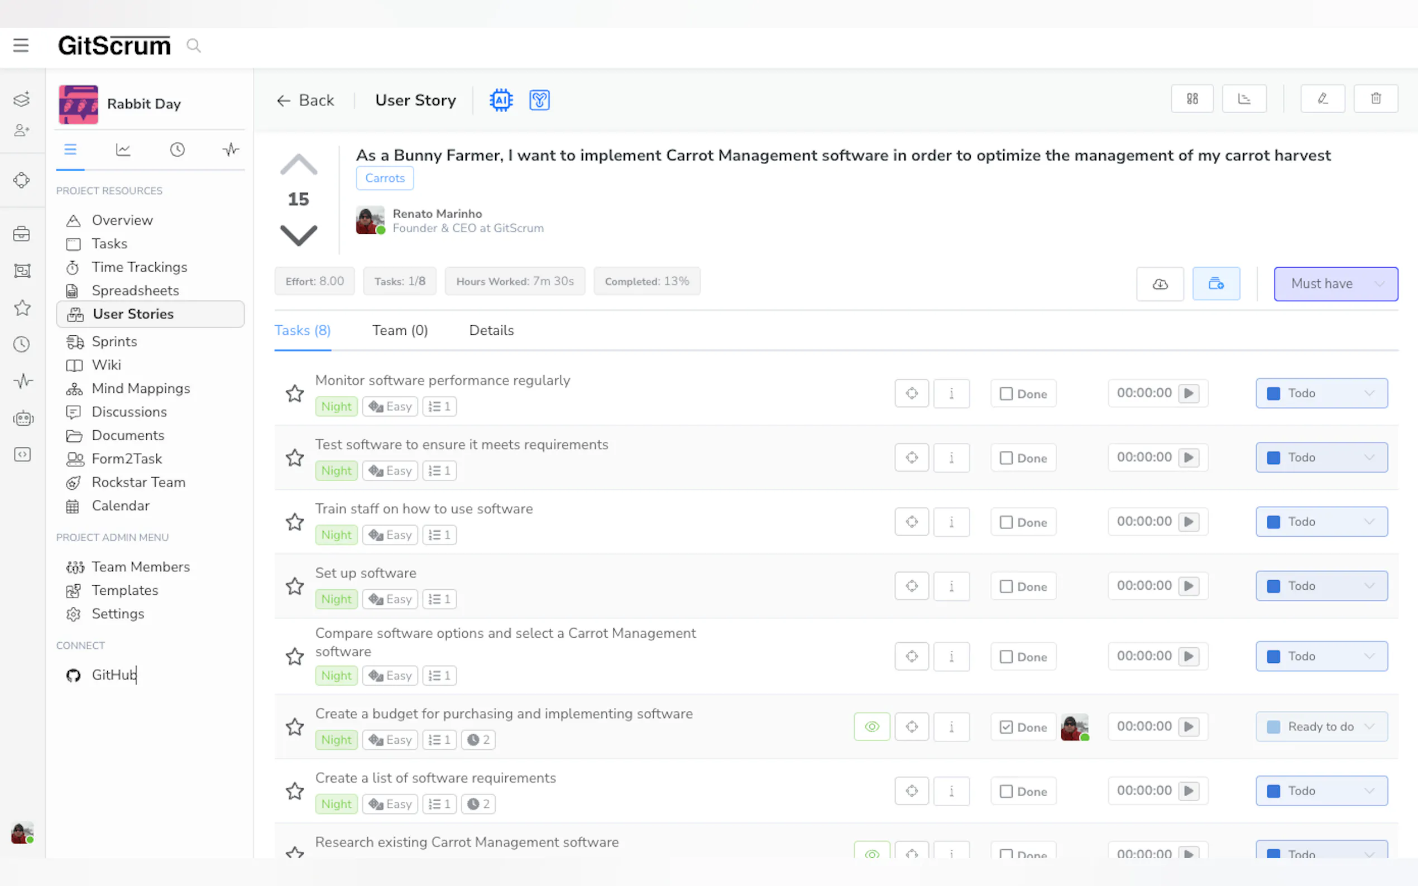Click the trash delete icon in header
This screenshot has width=1418, height=886.
point(1375,98)
